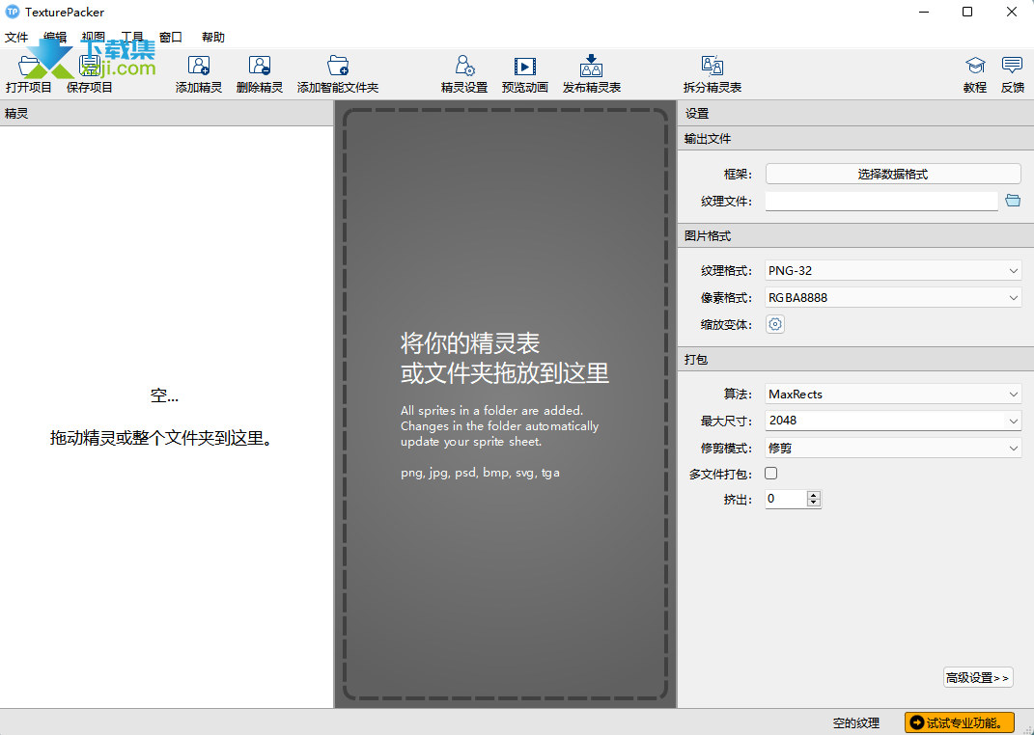Click the 图片格式 section header
Image resolution: width=1034 pixels, height=735 pixels.
(x=855, y=235)
